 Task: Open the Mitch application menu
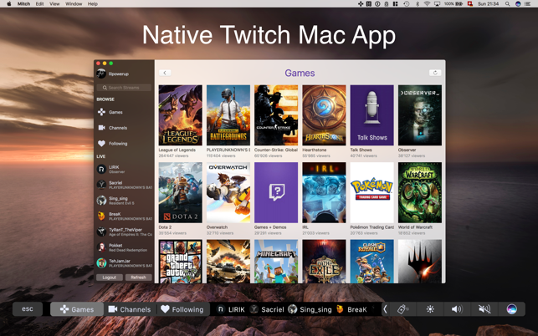click(23, 4)
